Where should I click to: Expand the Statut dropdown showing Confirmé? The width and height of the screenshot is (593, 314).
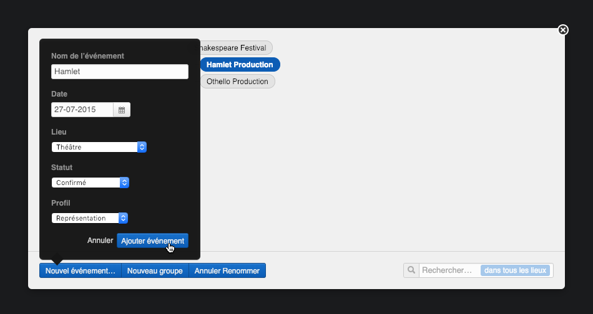[90, 183]
